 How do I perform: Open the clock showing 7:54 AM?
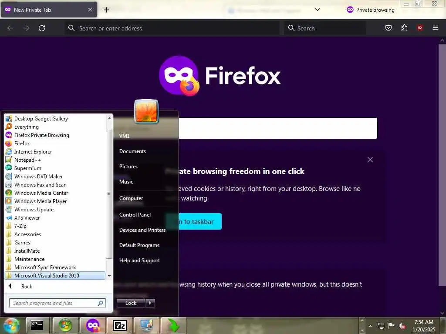[424, 326]
